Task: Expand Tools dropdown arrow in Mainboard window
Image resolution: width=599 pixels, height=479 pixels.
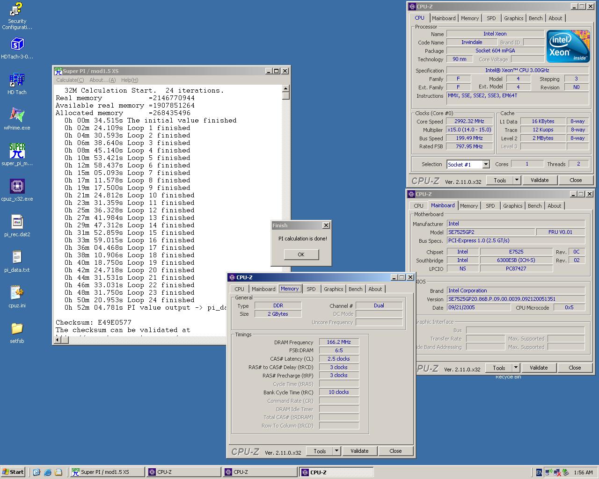Action: [x=516, y=368]
